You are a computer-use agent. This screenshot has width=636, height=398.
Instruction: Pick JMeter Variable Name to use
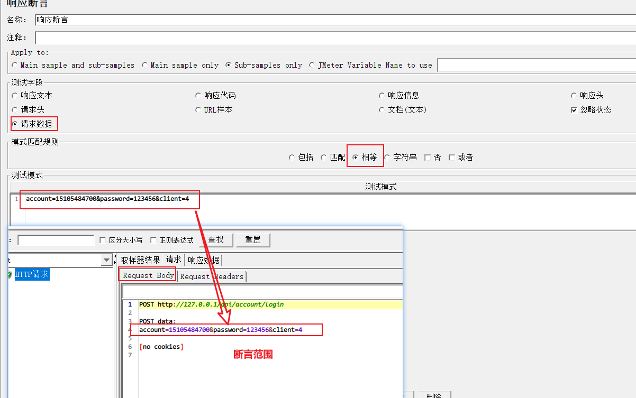tap(312, 65)
